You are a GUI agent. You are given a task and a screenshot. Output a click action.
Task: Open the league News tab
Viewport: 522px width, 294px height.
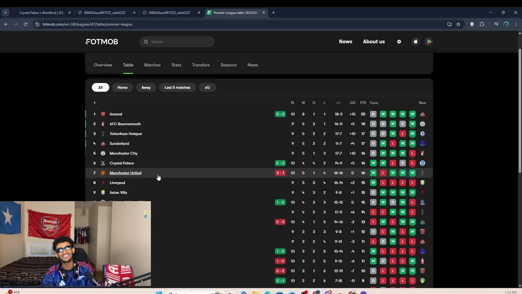coord(252,65)
